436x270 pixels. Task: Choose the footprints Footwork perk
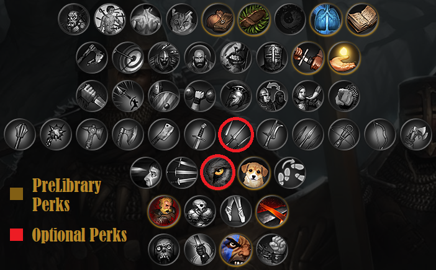tap(290, 173)
